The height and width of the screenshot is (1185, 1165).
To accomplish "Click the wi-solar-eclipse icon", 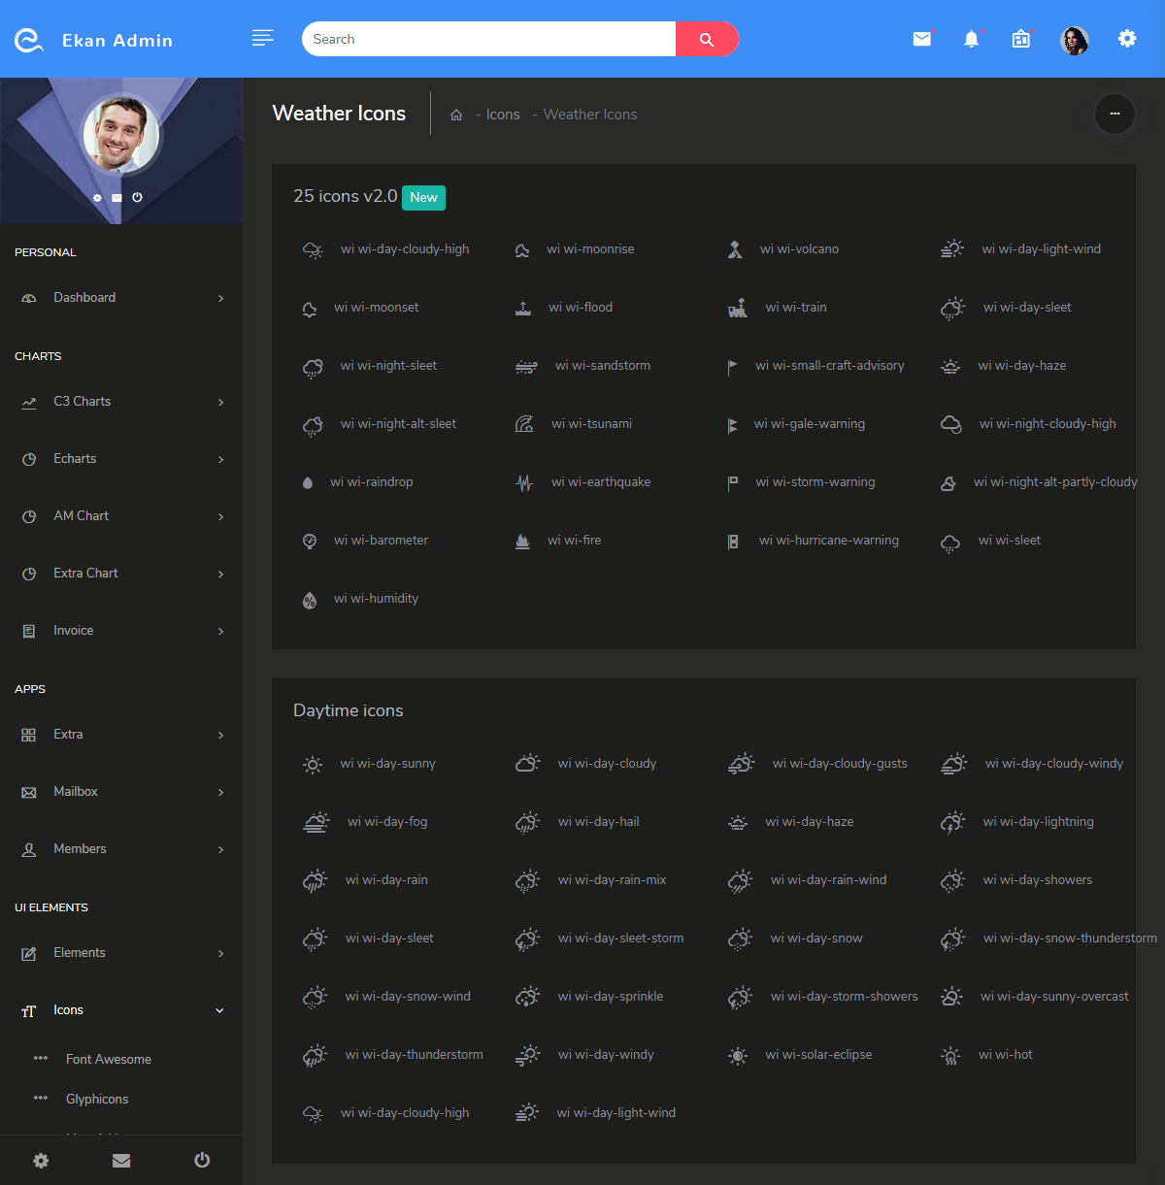I will point(738,1055).
